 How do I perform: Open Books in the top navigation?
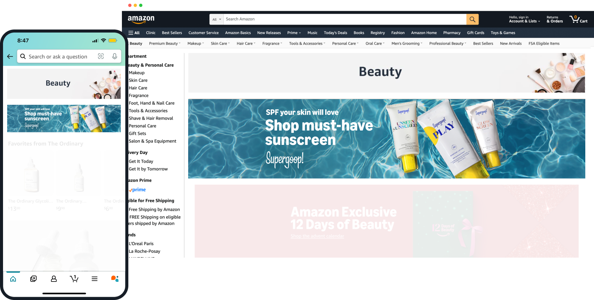coord(359,33)
